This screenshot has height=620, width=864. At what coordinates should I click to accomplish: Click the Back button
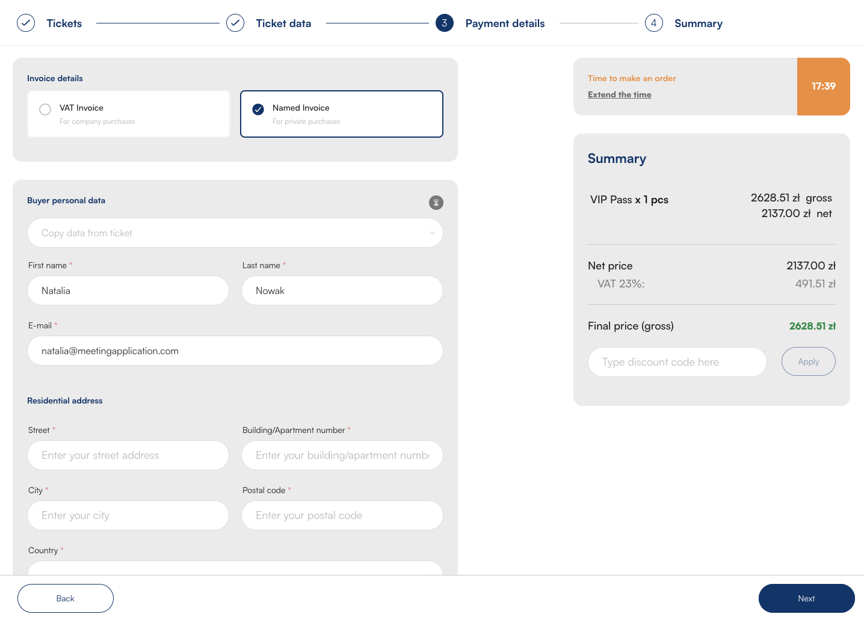(66, 598)
